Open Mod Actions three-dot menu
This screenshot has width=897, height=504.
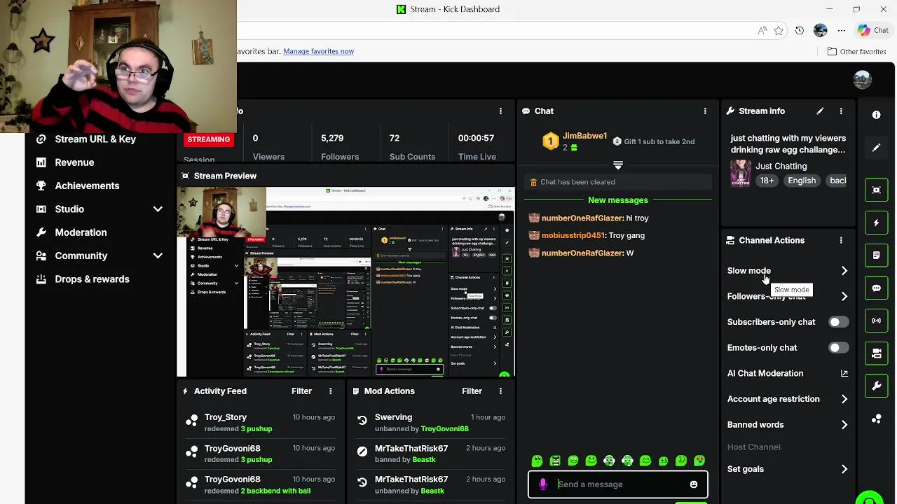pos(502,391)
